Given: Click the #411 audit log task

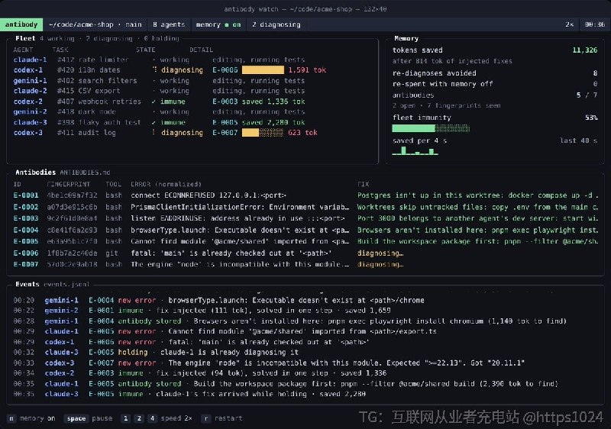Looking at the screenshot, I should coord(86,133).
